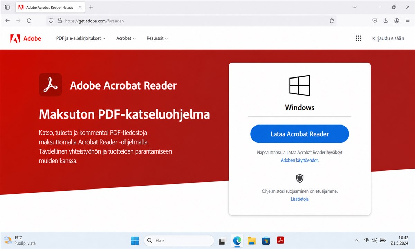Screen dimensions: 415x249
Task: Click the browser forward arrow
Action: (x=18, y=21)
